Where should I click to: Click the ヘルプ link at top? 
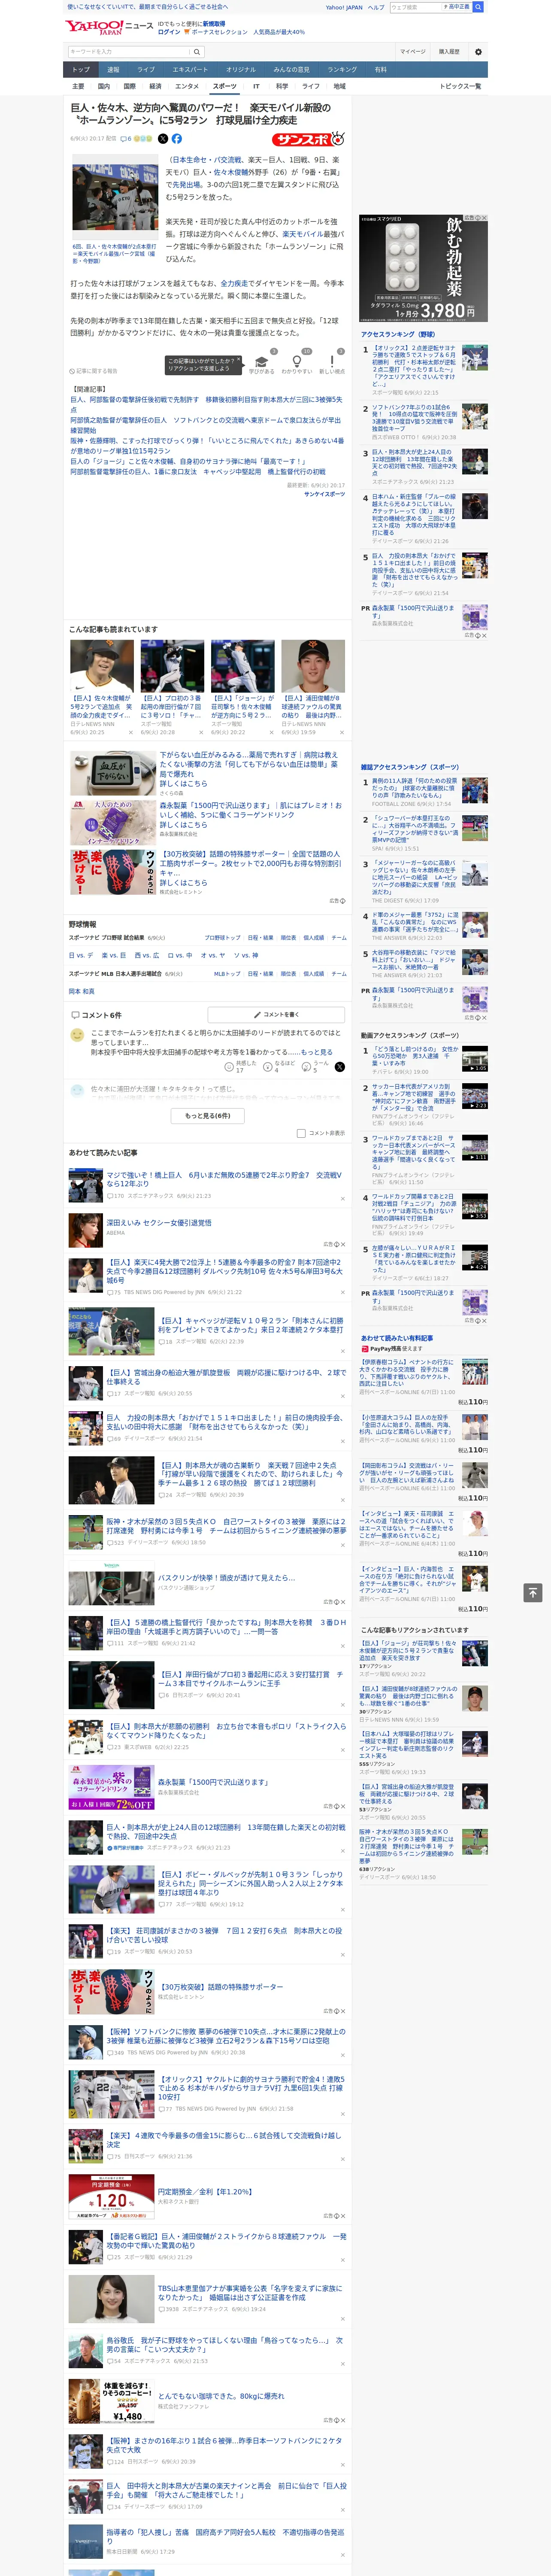[x=376, y=7]
